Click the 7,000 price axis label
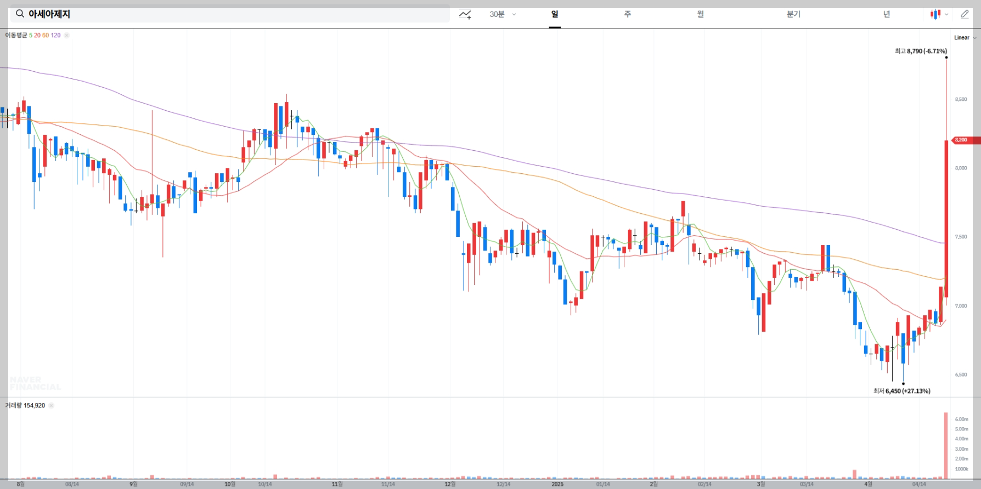Screen dimensions: 981x489 coord(961,306)
